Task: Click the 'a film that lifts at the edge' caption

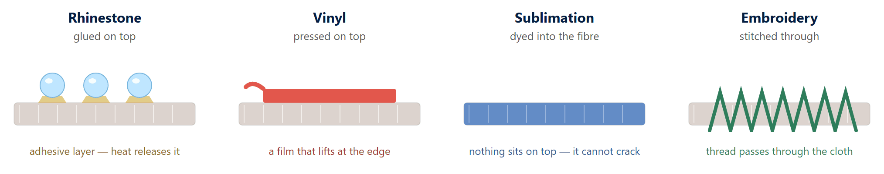Action: [330, 151]
